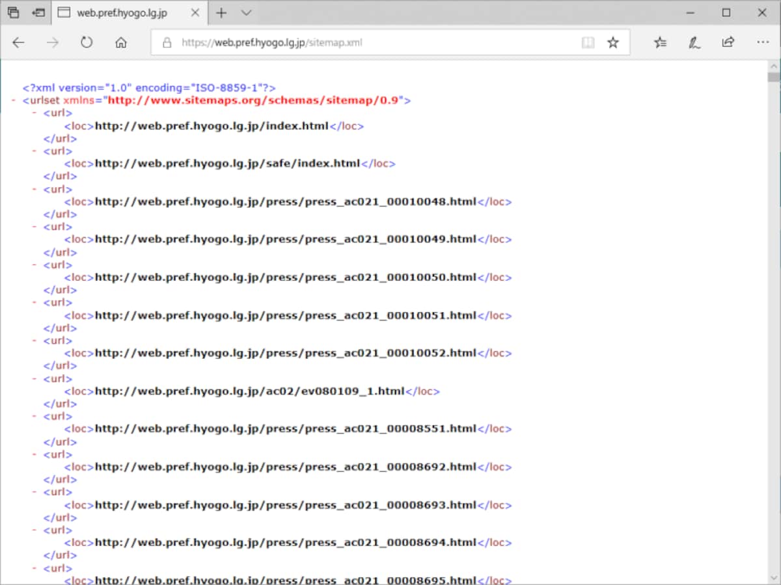Open the tab preview chevron dropdown
Viewport: 781px width, 585px height.
(x=246, y=12)
